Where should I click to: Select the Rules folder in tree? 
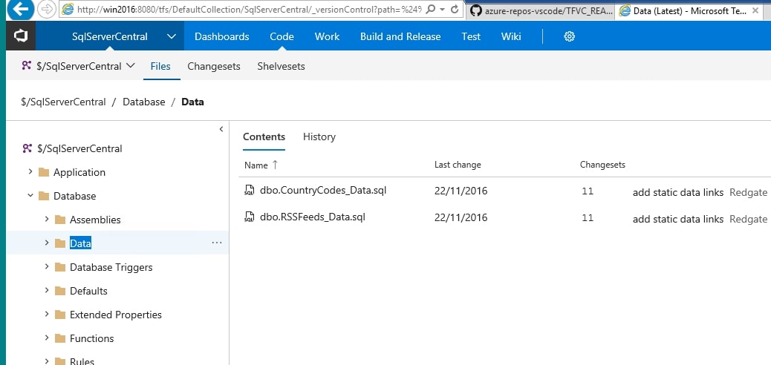pyautogui.click(x=82, y=361)
